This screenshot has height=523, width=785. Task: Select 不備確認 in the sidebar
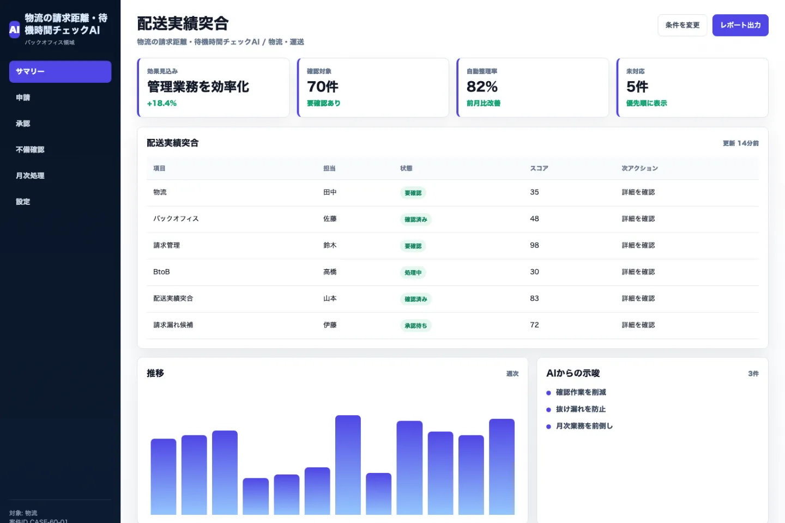click(x=60, y=150)
